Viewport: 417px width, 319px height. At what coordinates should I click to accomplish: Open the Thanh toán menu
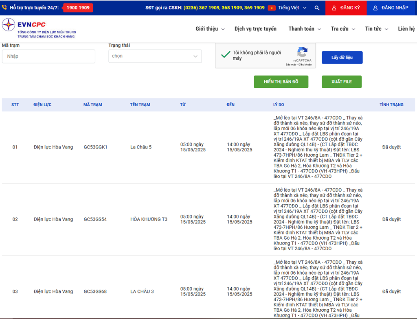(x=301, y=29)
